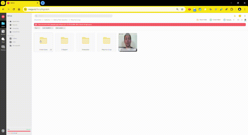Viewport: 248px width, 135px height.
Task: Select the 1-Inner Game folder
Action: [x=43, y=42]
